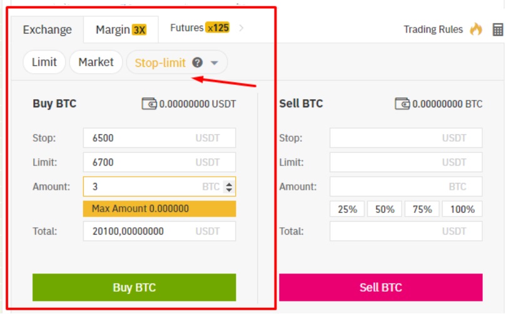The height and width of the screenshot is (314, 506).
Task: Expand the Stop-limit dropdown arrow
Action: click(x=215, y=63)
